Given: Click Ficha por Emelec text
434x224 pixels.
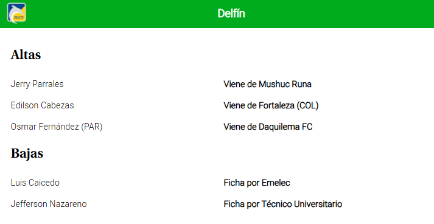Looking at the screenshot, I should pos(257,183).
